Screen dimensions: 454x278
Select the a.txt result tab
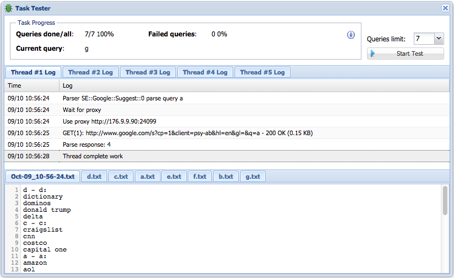pyautogui.click(x=147, y=177)
